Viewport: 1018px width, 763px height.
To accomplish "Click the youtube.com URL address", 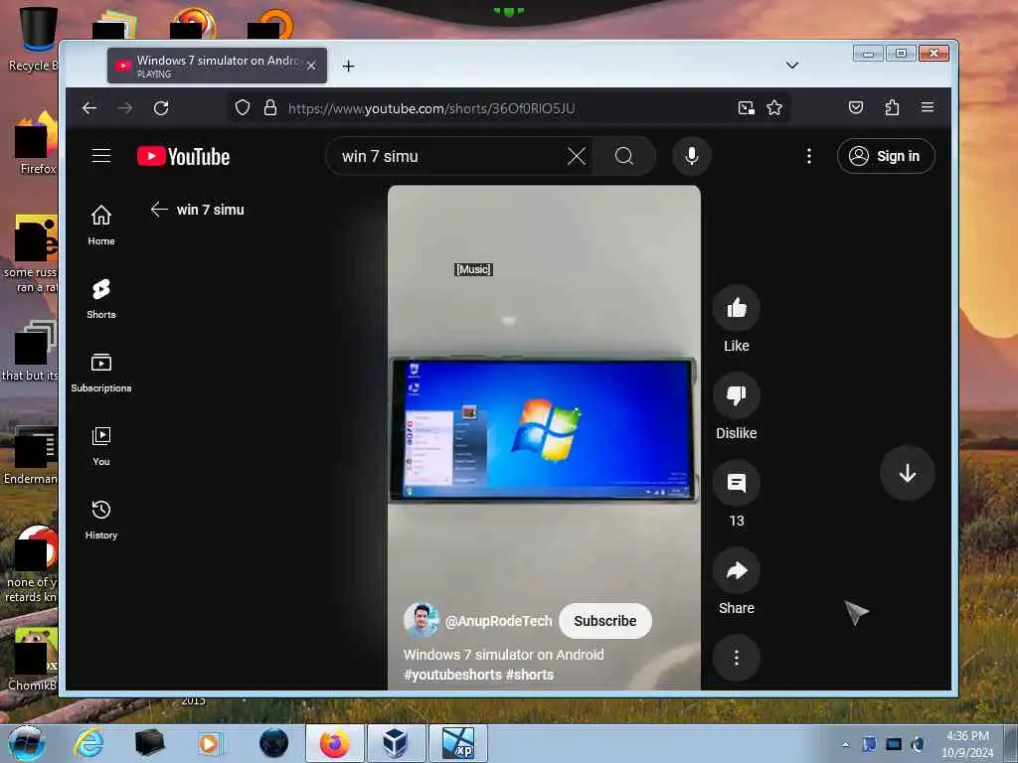I will click(431, 108).
